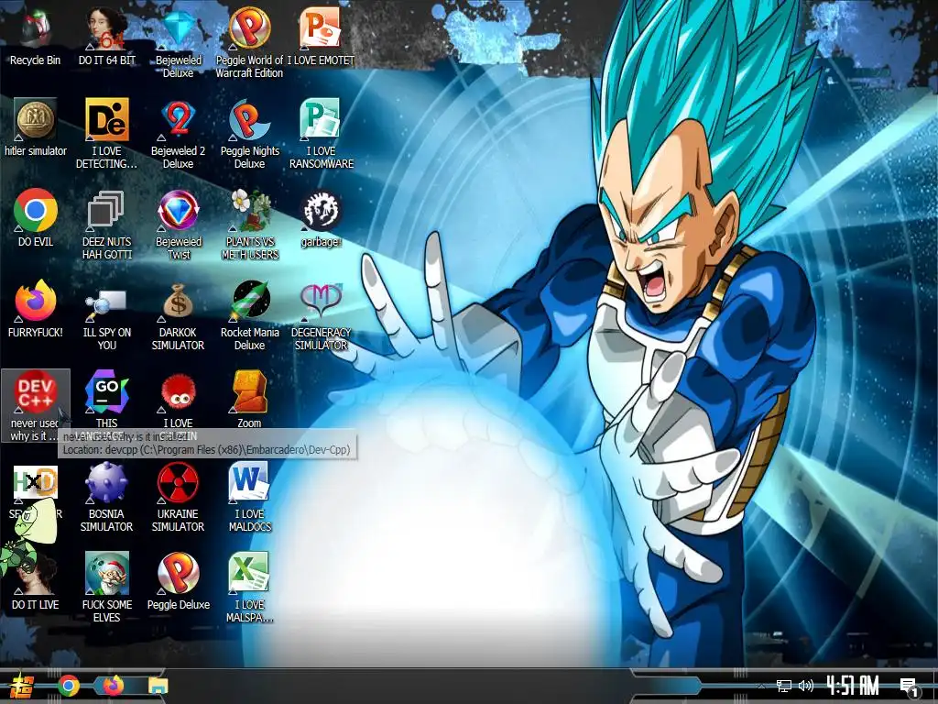Open the volume control in tray
938x704 pixels.
click(806, 686)
